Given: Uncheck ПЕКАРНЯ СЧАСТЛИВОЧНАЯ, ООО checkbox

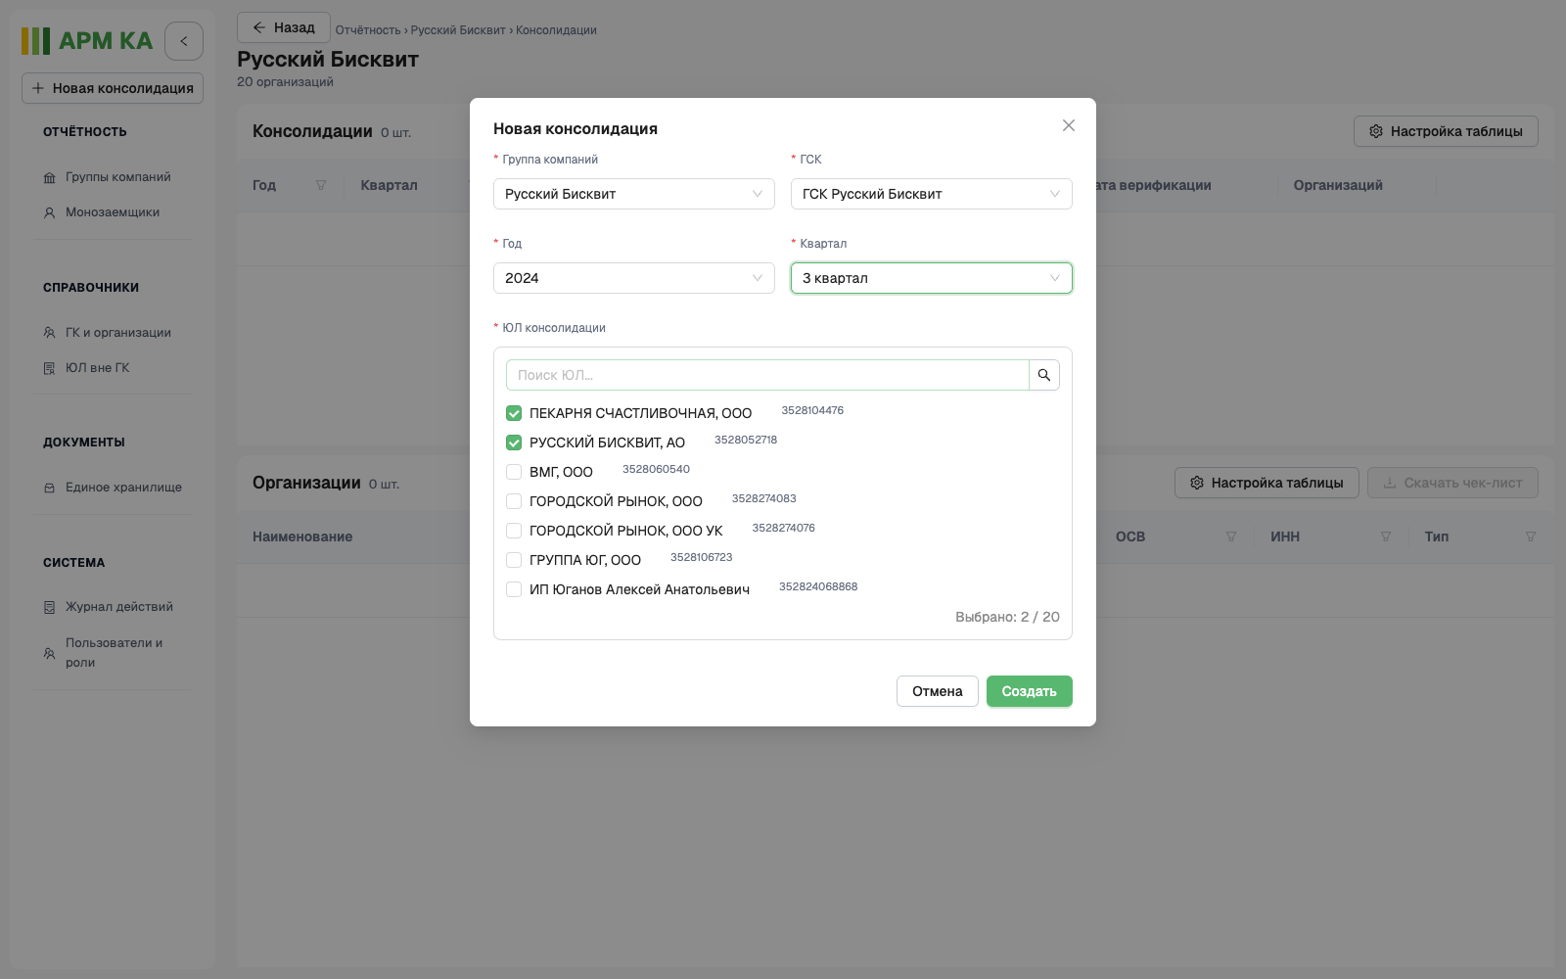Looking at the screenshot, I should (514, 413).
